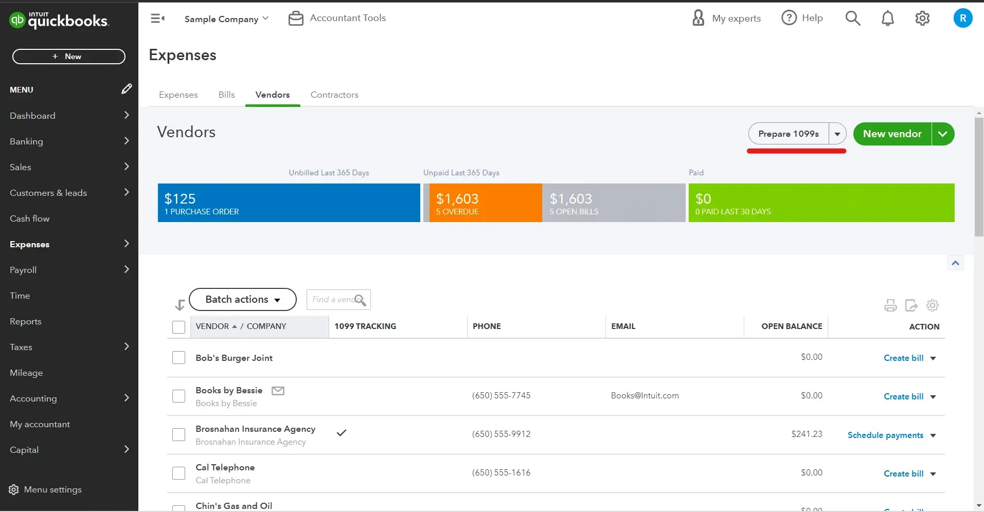The image size is (984, 512).
Task: Sort by Open Balance column header
Action: pyautogui.click(x=792, y=326)
